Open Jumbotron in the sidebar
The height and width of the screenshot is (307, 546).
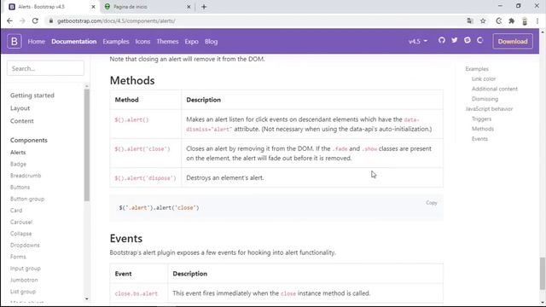24,280
